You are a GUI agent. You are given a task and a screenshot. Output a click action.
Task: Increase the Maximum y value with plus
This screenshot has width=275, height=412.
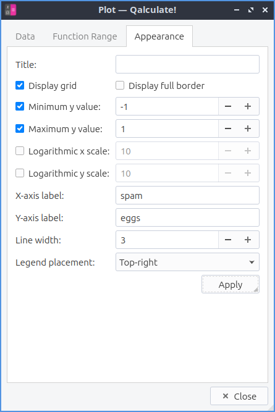pyautogui.click(x=248, y=128)
